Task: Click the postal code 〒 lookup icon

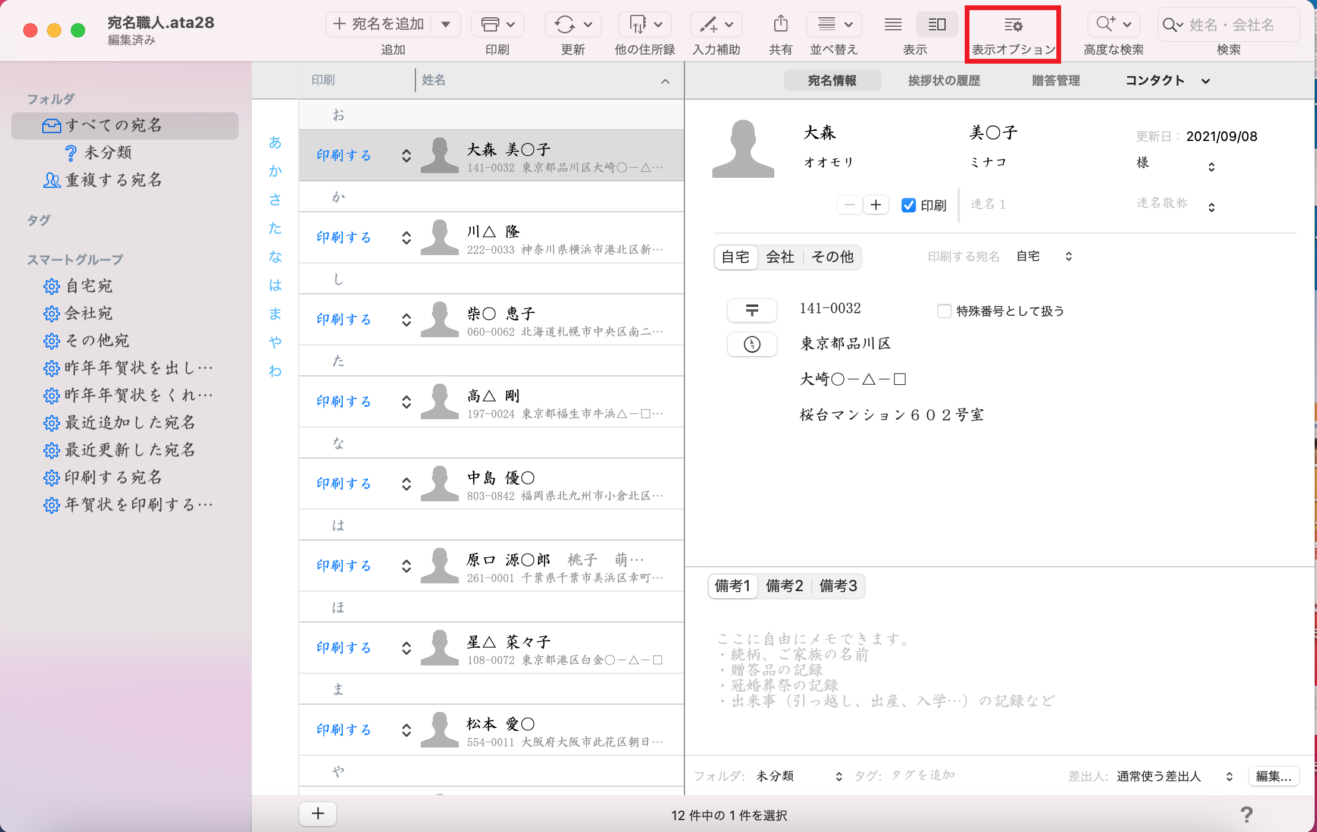Action: pyautogui.click(x=752, y=310)
